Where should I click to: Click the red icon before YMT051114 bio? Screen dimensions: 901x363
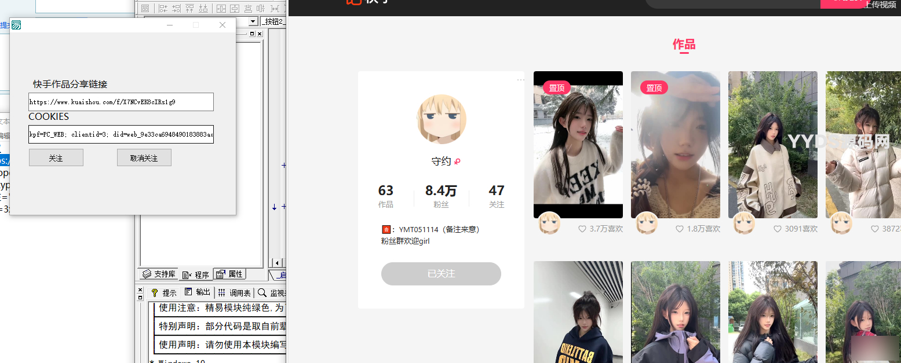[386, 229]
